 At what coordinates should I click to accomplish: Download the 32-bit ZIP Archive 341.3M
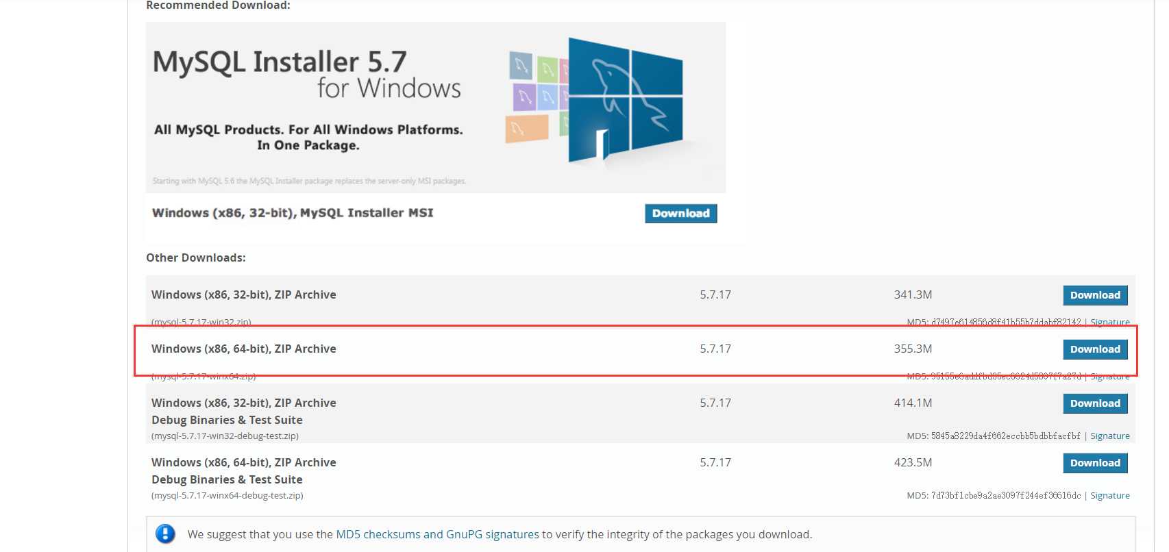(1095, 295)
